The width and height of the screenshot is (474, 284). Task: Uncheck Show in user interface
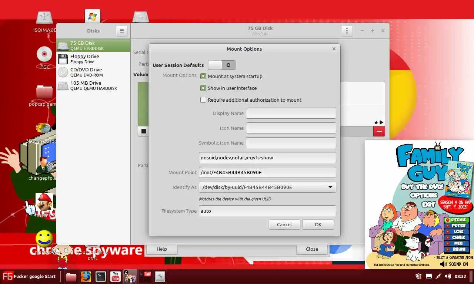pyautogui.click(x=203, y=88)
